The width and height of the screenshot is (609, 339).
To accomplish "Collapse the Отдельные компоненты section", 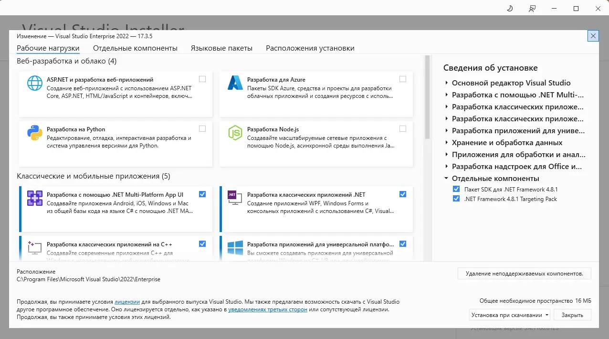I will coord(446,179).
